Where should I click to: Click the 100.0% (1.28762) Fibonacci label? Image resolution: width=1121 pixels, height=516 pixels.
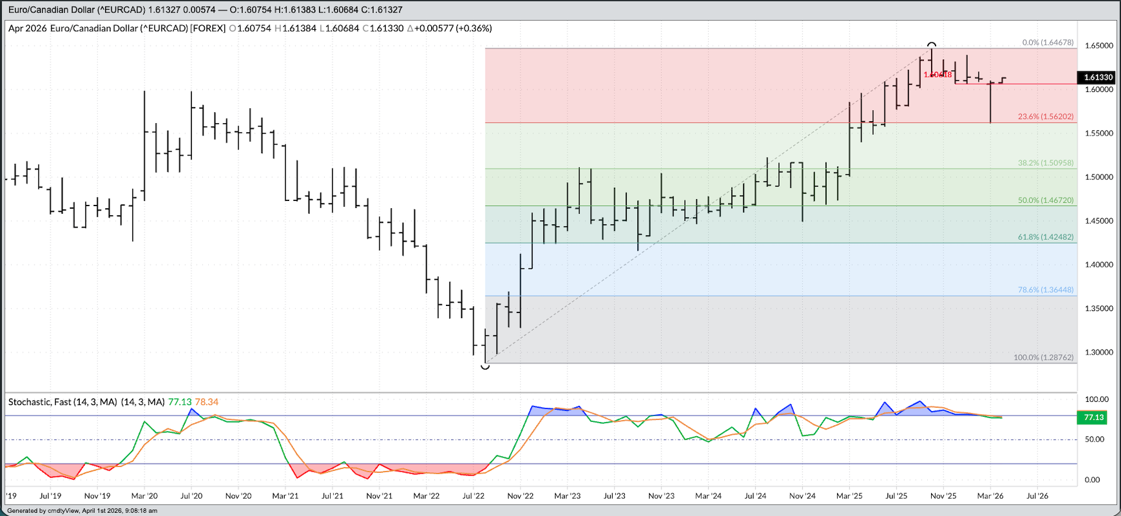pos(1043,357)
